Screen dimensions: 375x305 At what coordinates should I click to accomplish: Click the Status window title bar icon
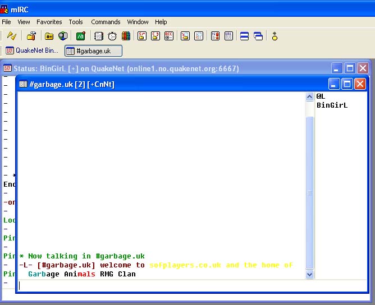coord(7,68)
